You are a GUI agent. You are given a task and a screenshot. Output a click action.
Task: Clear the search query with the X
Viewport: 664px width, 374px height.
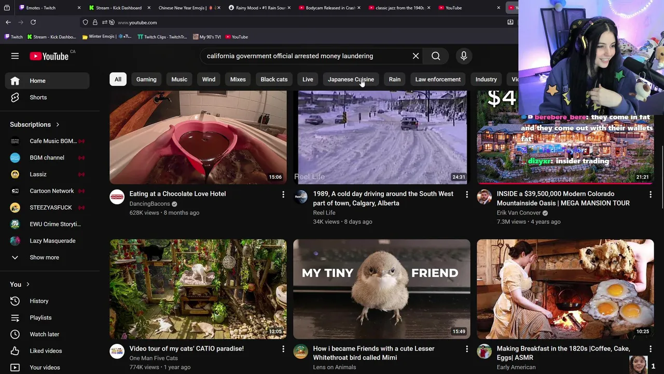pos(416,56)
